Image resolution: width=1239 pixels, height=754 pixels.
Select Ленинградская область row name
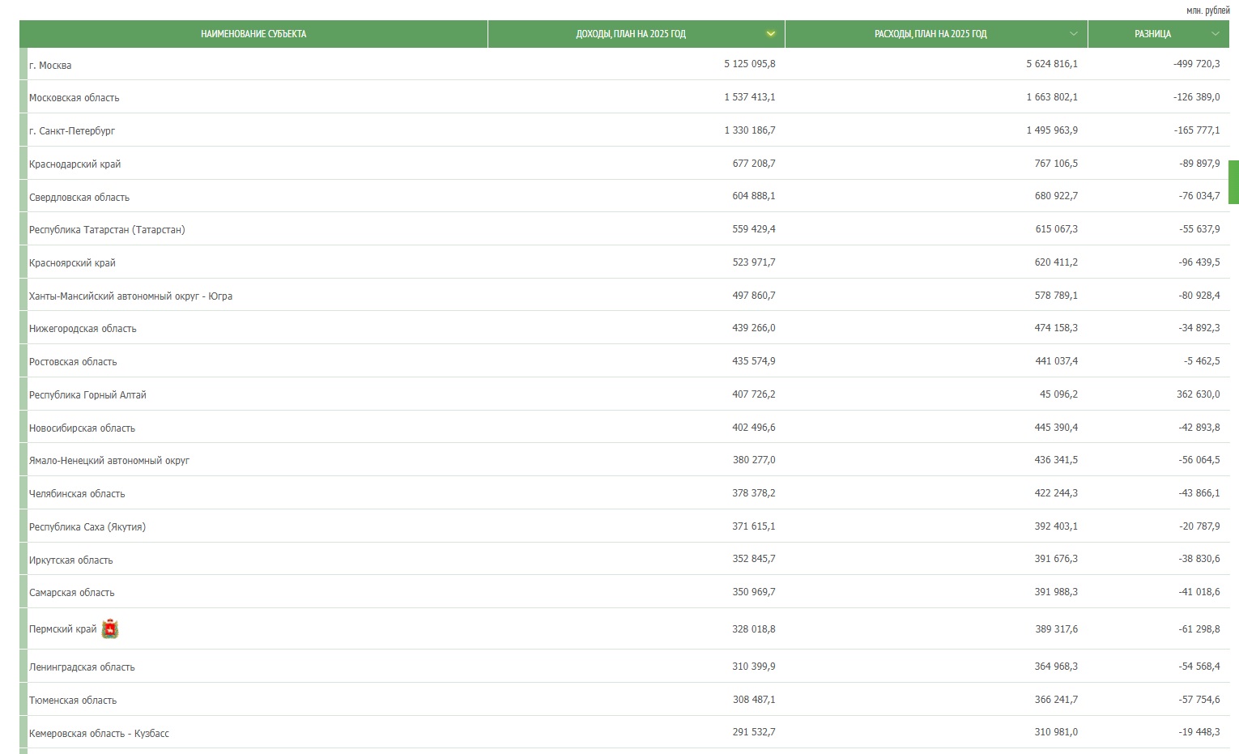click(x=82, y=667)
